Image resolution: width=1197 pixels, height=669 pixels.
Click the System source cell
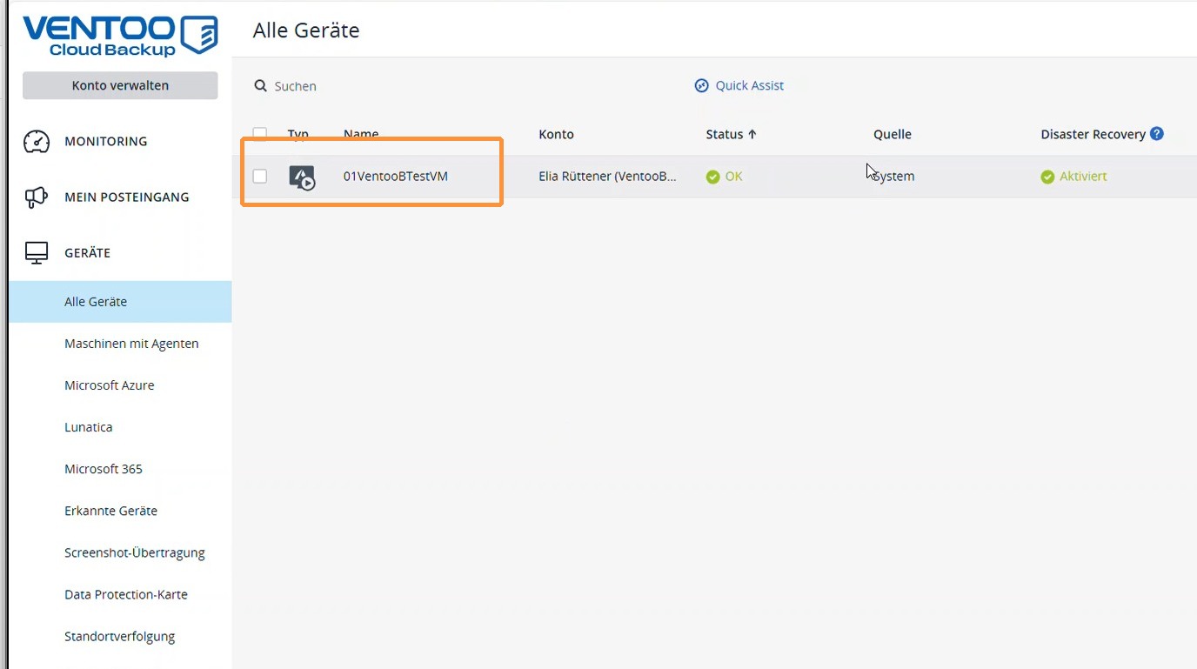[x=894, y=177]
